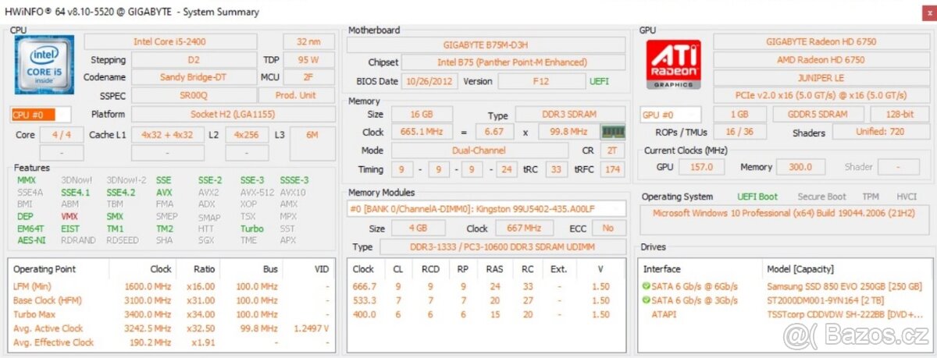This screenshot has width=937, height=358.
Task: Click the DDR3-1333 / PC3-10600 type field
Action: 503,246
